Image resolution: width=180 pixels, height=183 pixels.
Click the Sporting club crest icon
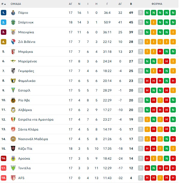tap(13, 22)
